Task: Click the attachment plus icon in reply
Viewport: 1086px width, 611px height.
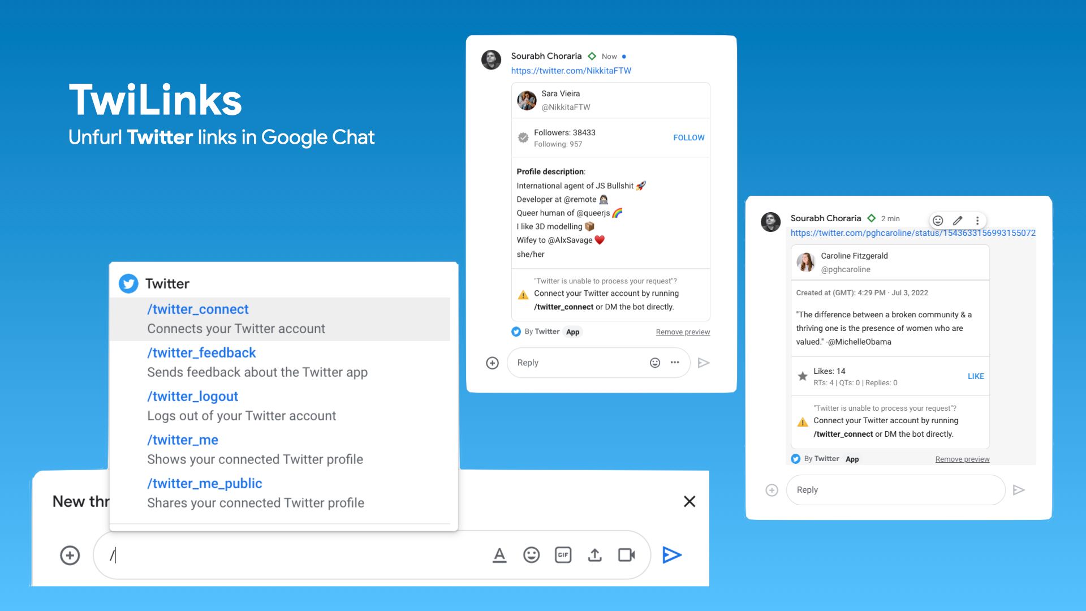Action: [492, 362]
